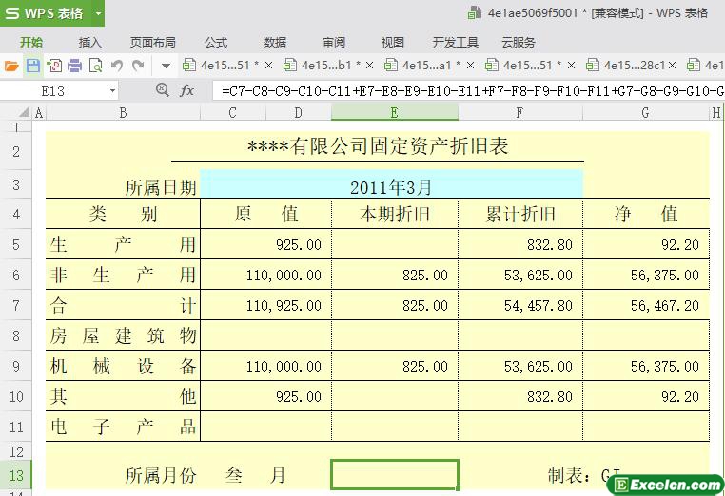Screen dimensions: 725x496
Task: Click the 832.80 cell in 其他 row
Action: tap(520, 396)
